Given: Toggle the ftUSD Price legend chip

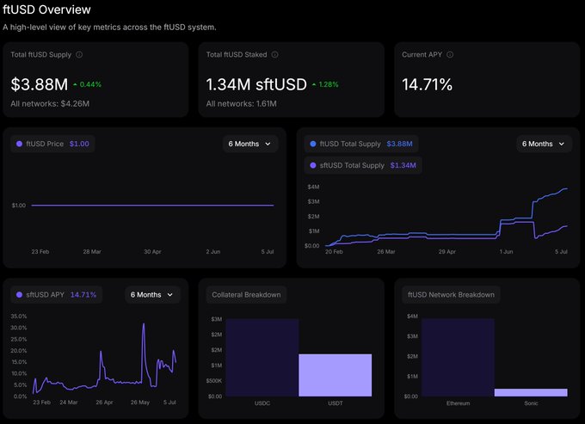Looking at the screenshot, I should click(52, 144).
